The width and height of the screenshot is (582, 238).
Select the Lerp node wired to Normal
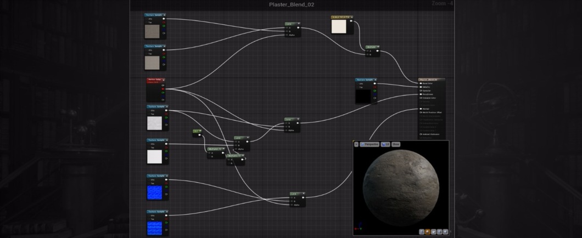click(x=297, y=200)
